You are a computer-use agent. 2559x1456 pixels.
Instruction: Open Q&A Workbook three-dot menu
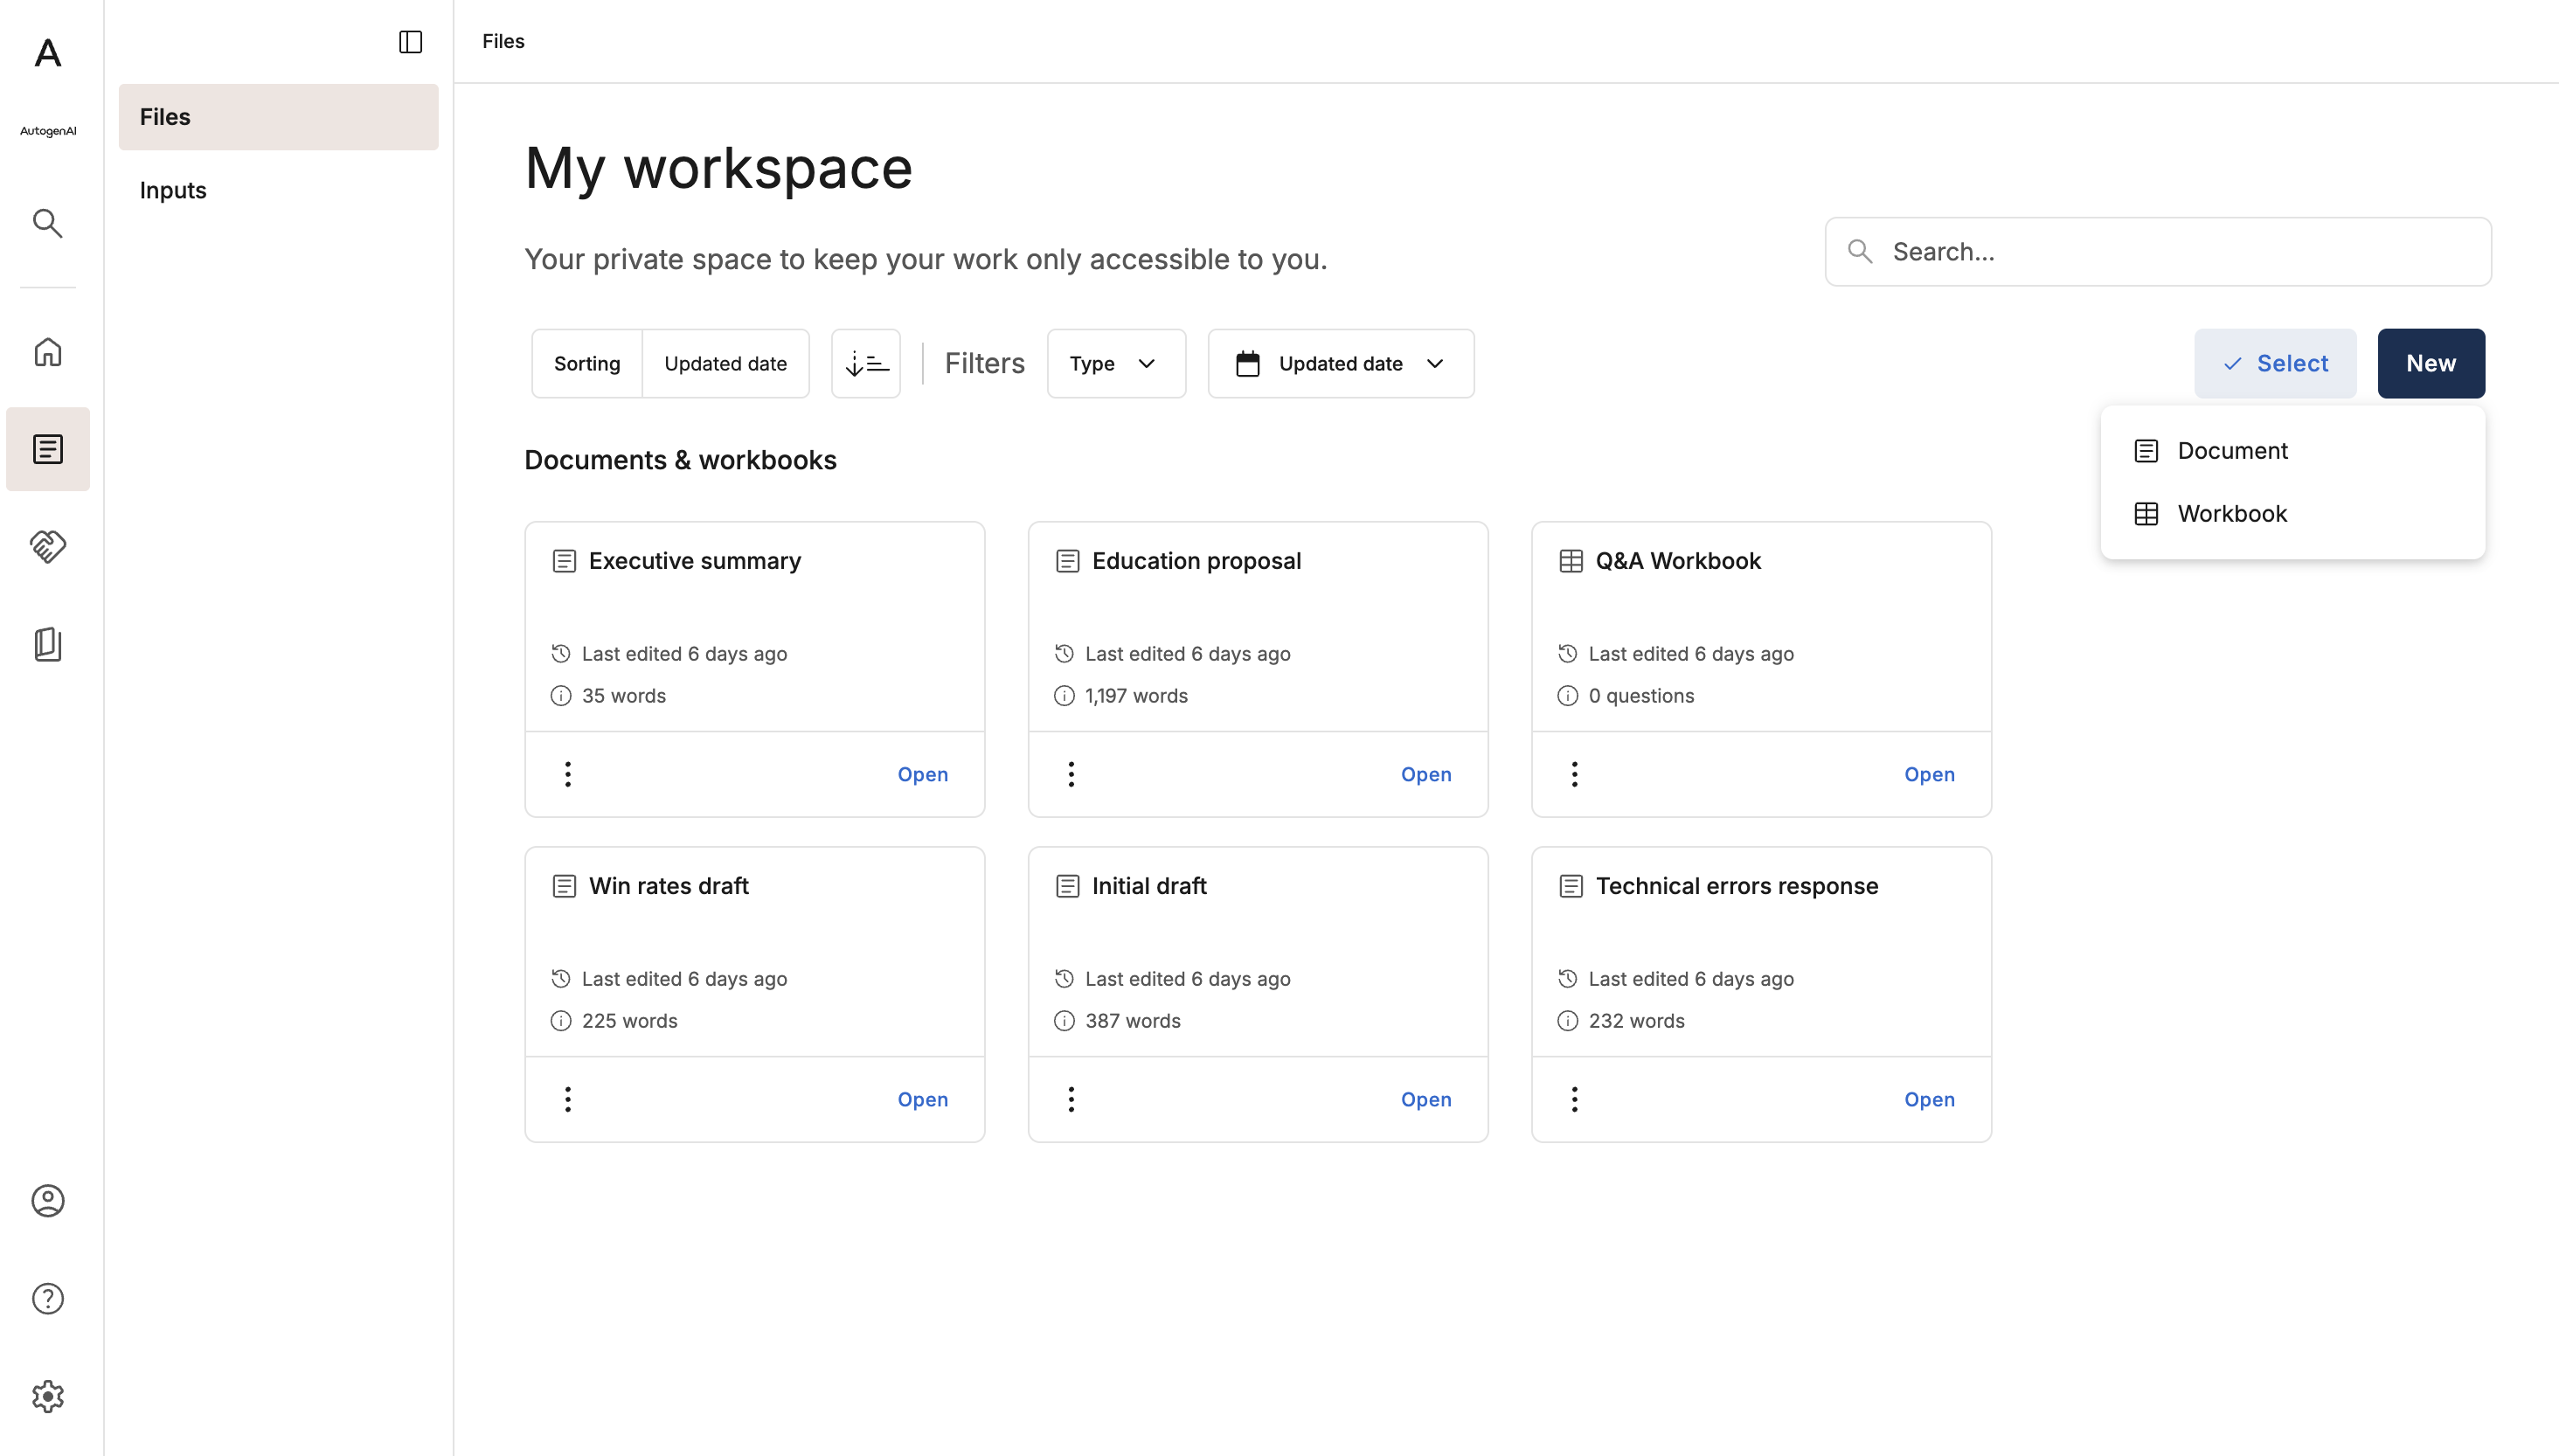click(1574, 774)
